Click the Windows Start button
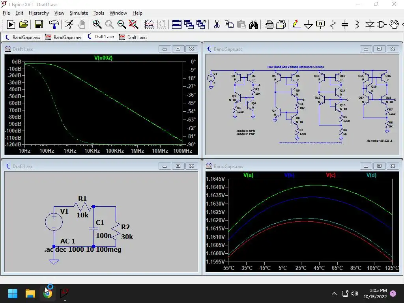Viewport: 404px width, 303px height. [13, 294]
